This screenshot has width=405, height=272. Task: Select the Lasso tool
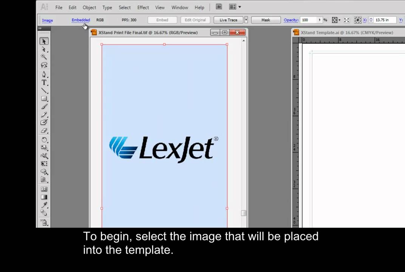[44, 65]
